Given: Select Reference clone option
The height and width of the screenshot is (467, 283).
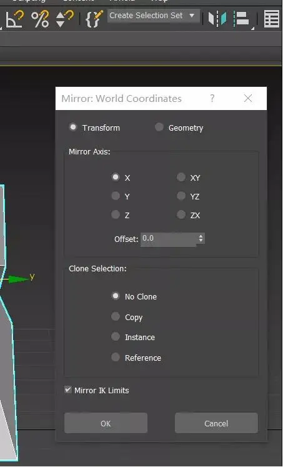Looking at the screenshot, I should [116, 357].
